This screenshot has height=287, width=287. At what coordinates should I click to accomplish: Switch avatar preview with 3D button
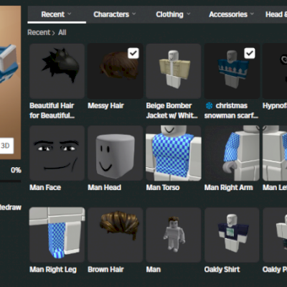6,146
